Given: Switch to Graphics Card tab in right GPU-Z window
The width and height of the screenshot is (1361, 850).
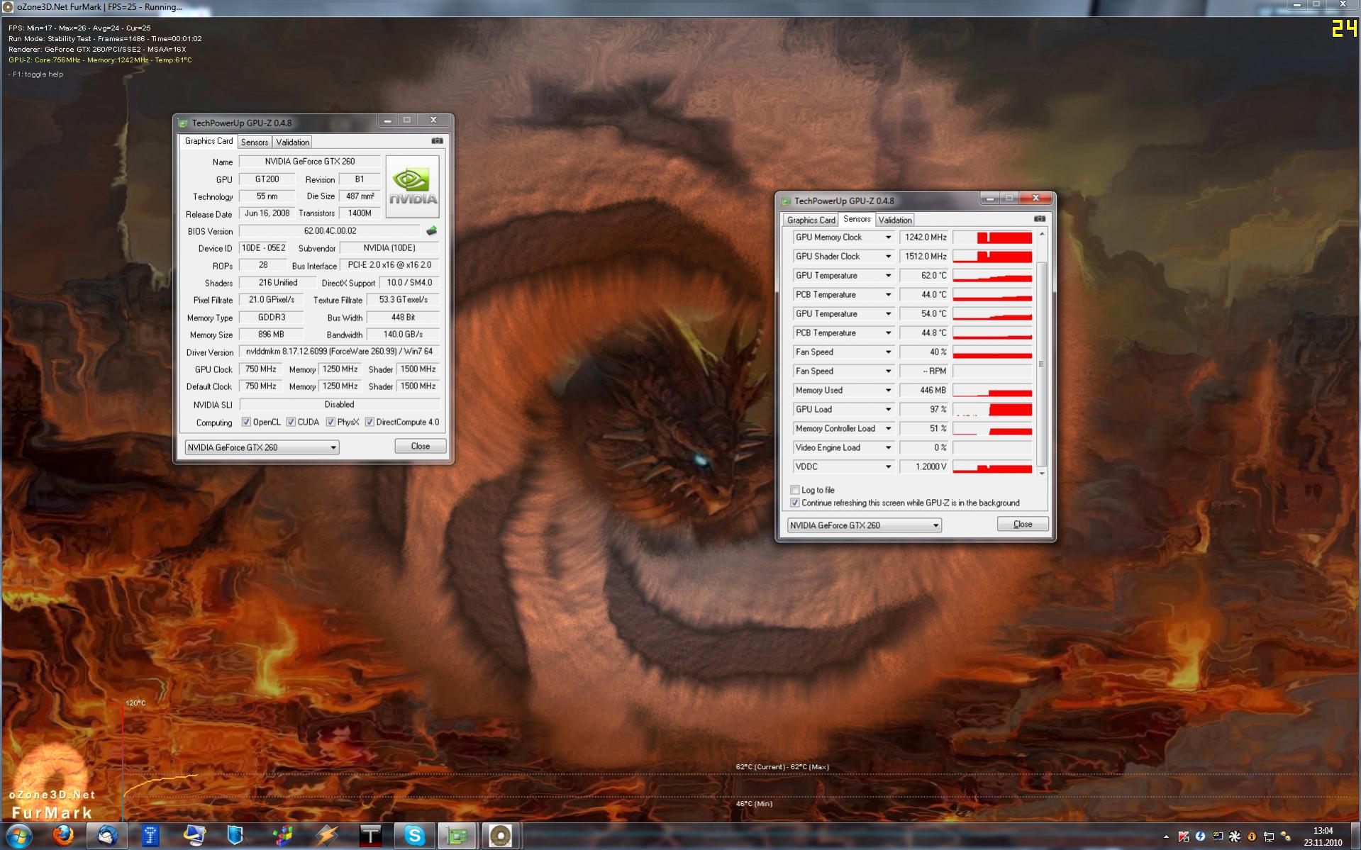Looking at the screenshot, I should (x=811, y=220).
